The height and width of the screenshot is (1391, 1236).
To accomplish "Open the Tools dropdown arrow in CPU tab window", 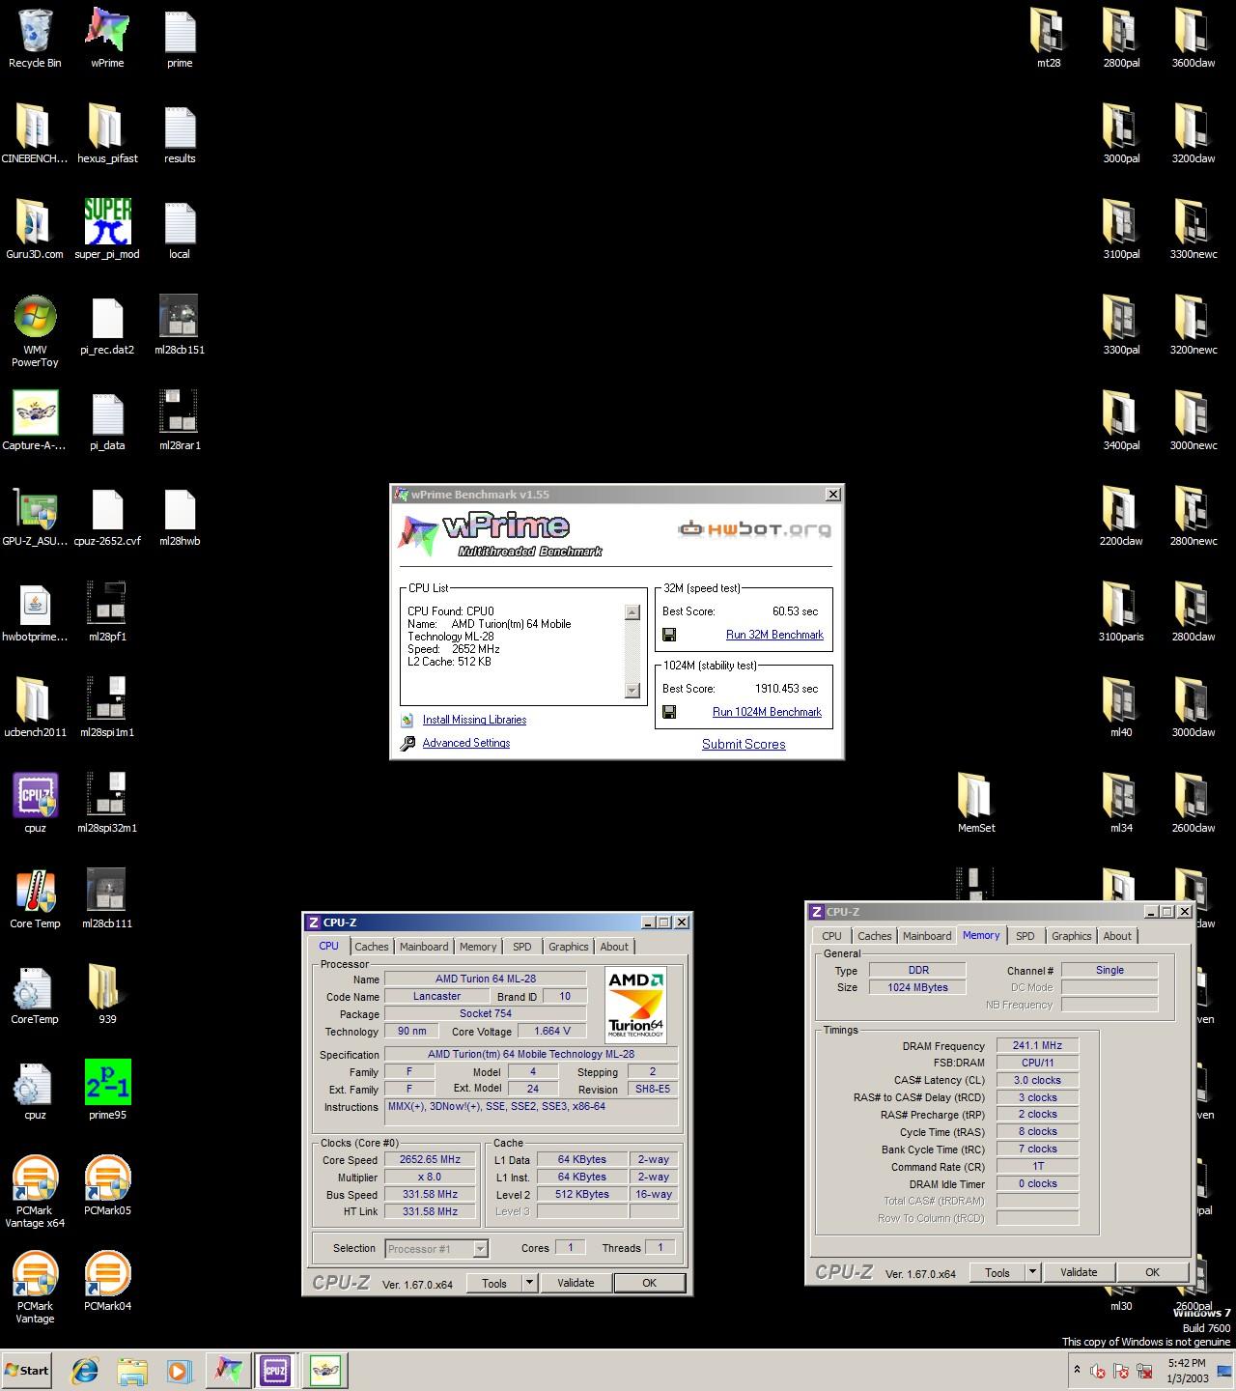I will 529,1283.
